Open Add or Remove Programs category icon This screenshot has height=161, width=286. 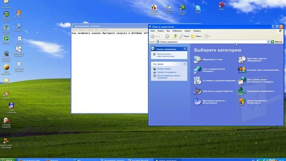pyautogui.click(x=198, y=80)
